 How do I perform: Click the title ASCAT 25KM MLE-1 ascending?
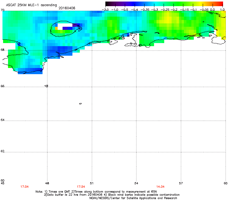point(31,5)
